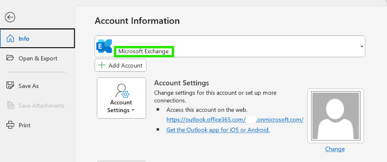Viewport: 387px width, 162px height.
Task: Click the green plus icon on Add Account
Action: (x=102, y=65)
